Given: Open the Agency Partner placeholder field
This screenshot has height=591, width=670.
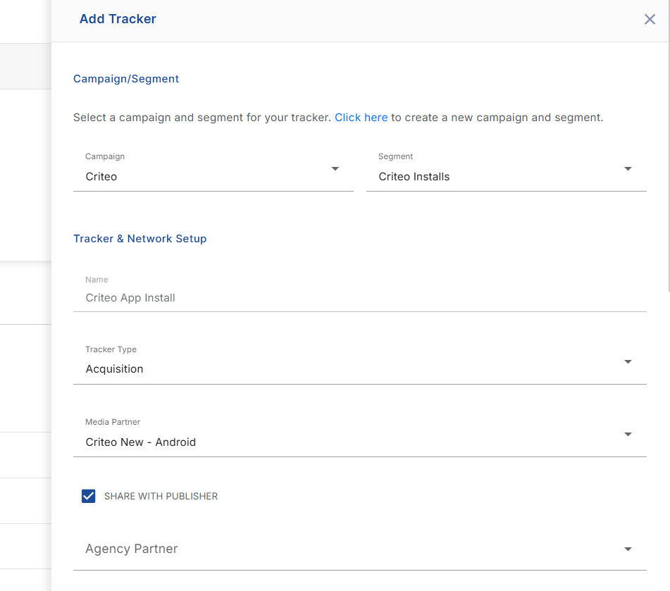Looking at the screenshot, I should click(360, 549).
